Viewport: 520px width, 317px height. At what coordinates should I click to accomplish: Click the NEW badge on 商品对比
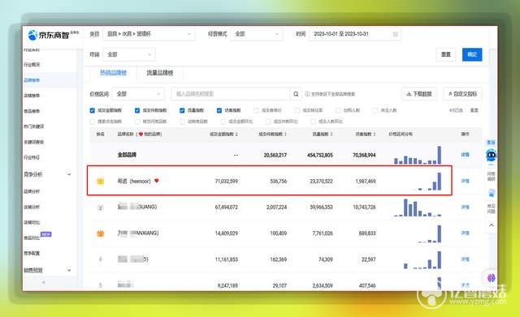pos(45,234)
